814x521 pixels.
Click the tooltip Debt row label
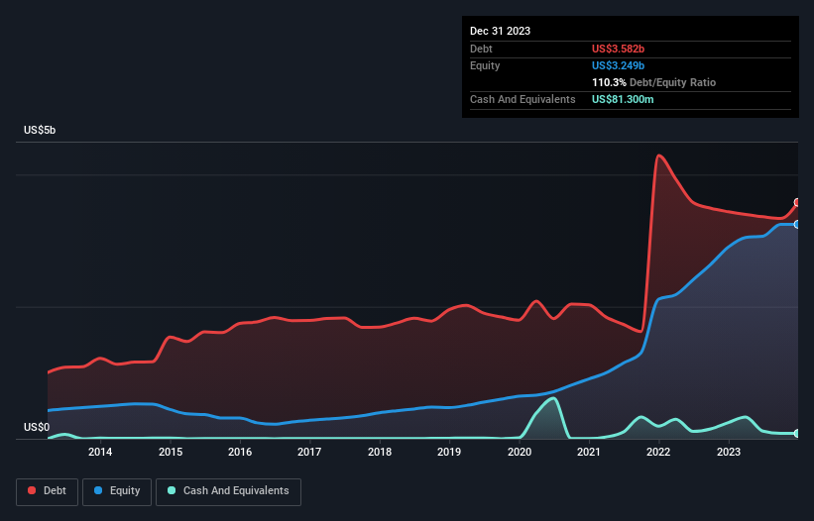pyautogui.click(x=481, y=49)
